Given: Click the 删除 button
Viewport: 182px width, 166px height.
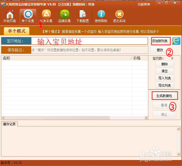Looking at the screenshot, I should 165,64.
